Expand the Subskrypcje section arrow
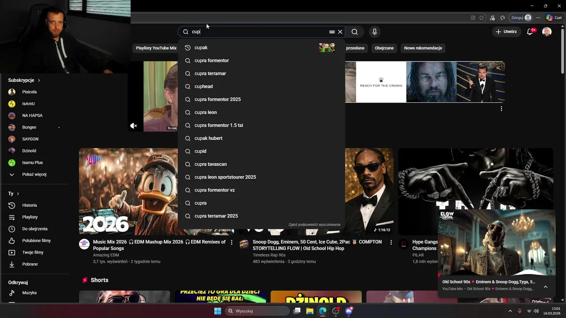 click(39, 80)
